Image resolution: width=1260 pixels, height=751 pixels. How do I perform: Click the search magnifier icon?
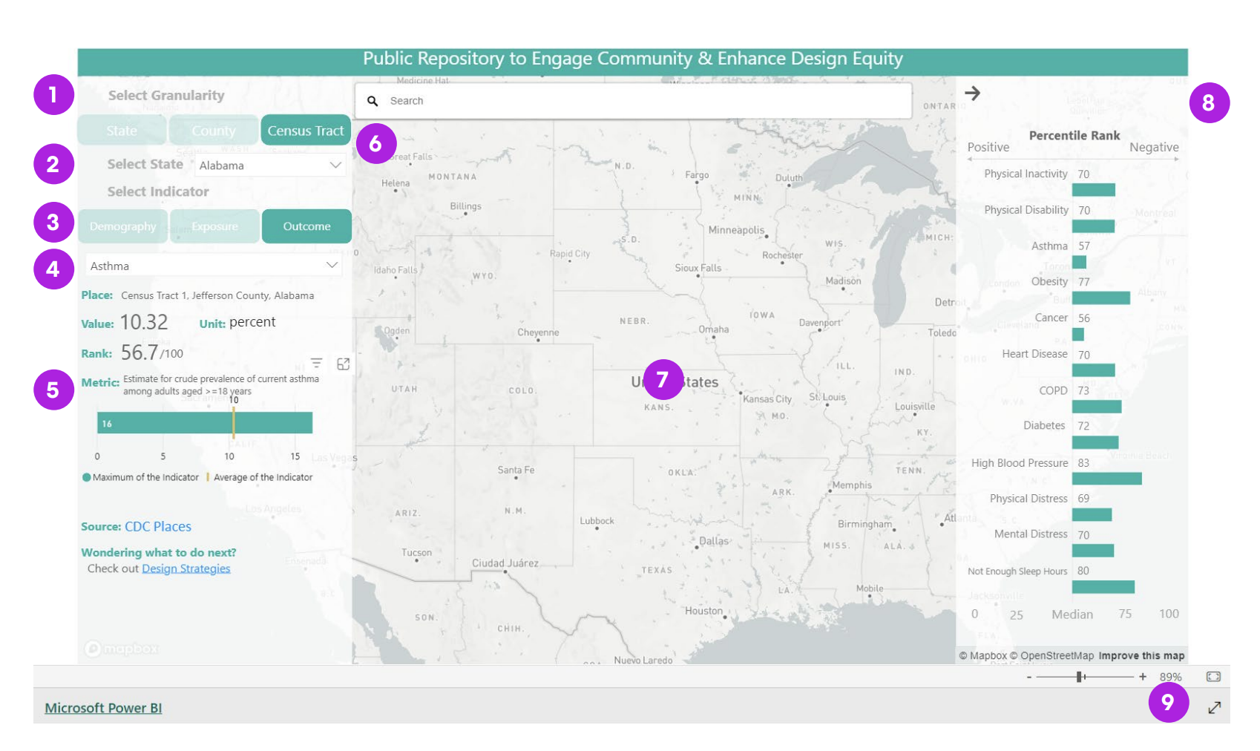click(x=373, y=101)
